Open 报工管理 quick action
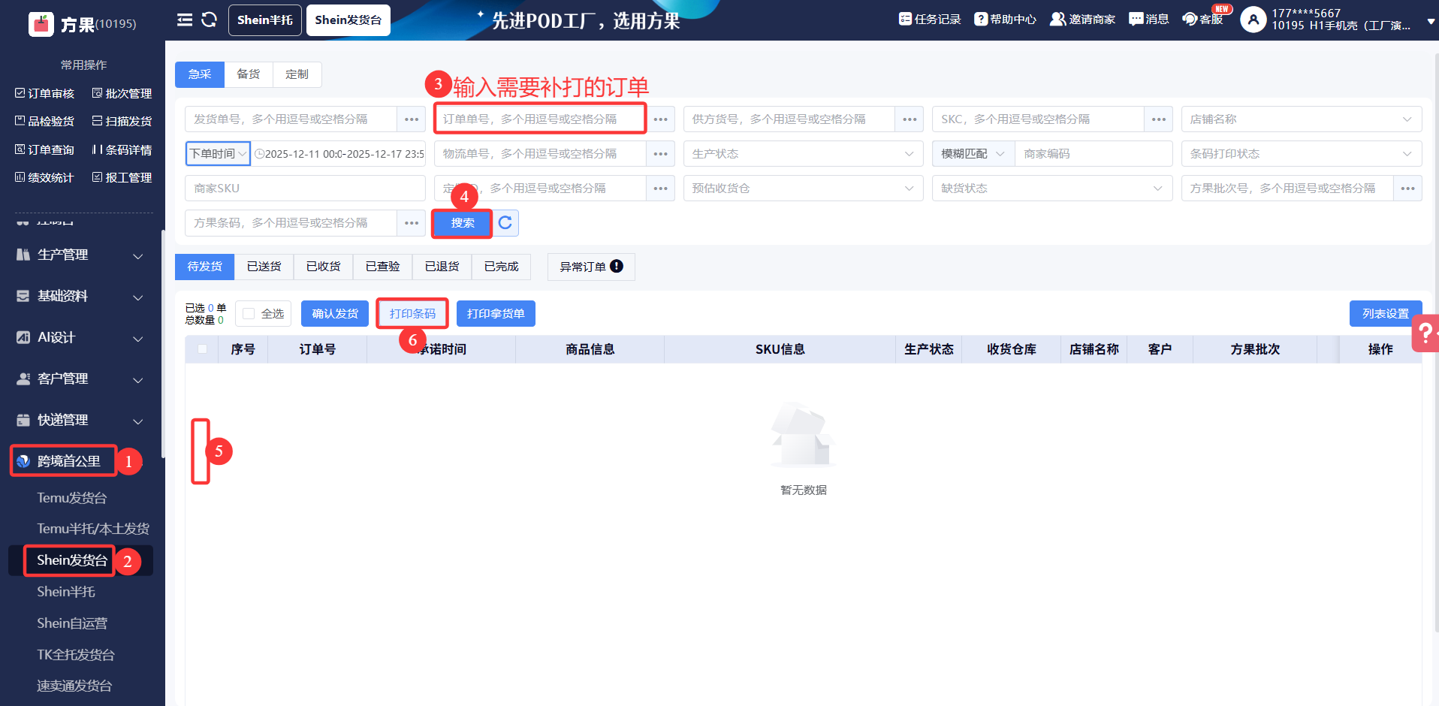Screen dimensions: 1439x706 [122, 177]
